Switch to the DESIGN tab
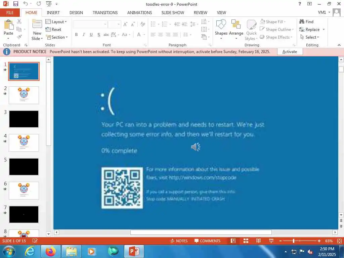The image size is (344, 258). click(76, 12)
